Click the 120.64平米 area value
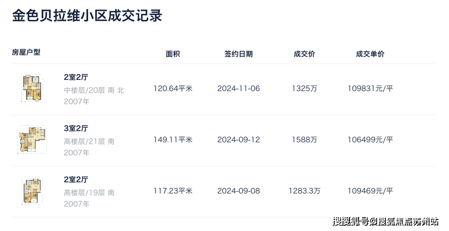449x231 pixels. 173,88
